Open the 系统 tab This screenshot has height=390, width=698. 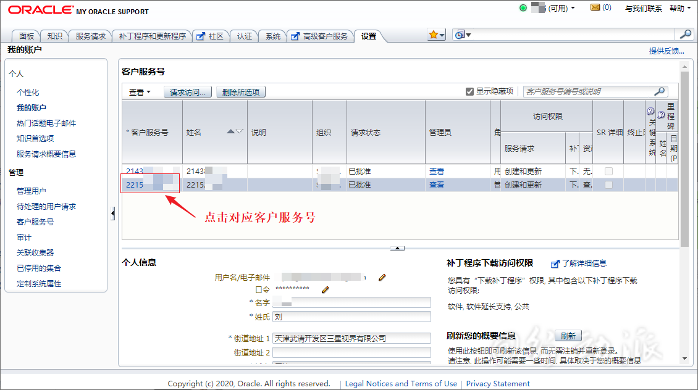coord(273,36)
